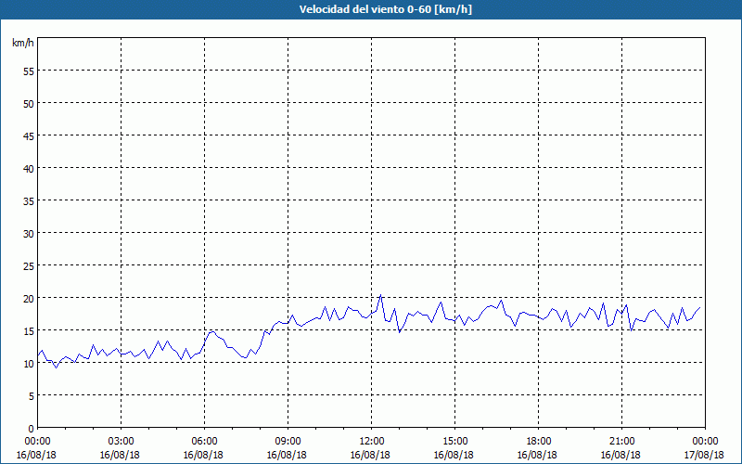This screenshot has width=742, height=464.
Task: Select the 09:00 time label
Action: pos(288,441)
